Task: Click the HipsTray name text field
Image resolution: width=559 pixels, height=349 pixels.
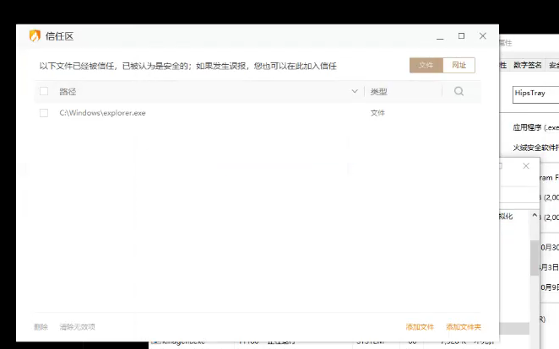Action: tap(535, 94)
